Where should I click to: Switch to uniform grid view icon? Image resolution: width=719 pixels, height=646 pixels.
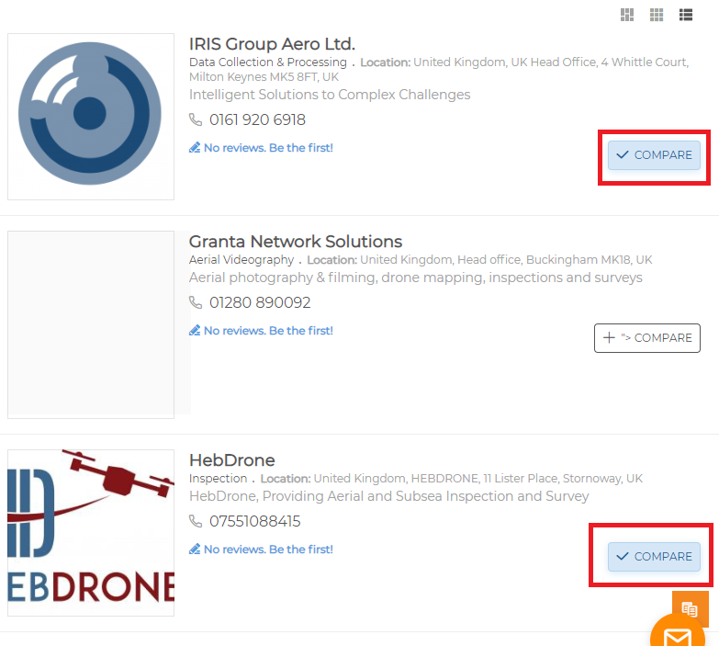click(x=657, y=15)
